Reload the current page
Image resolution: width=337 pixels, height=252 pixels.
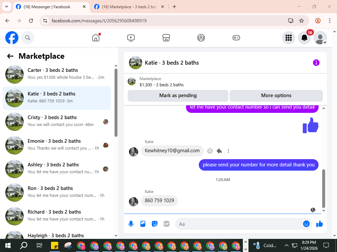31,21
